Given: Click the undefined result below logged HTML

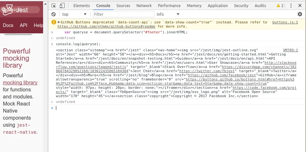Looking at the screenshot, I should click(65, 102).
